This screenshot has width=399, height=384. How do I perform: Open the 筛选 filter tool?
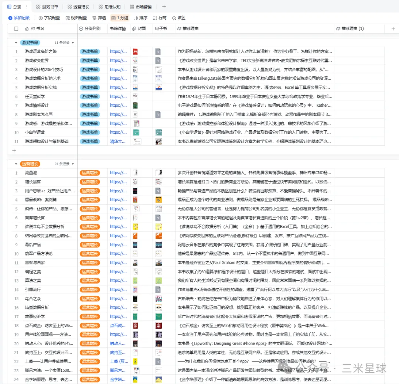click(99, 18)
